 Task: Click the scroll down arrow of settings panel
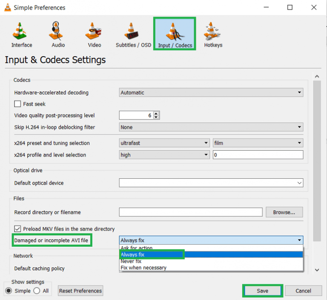click(x=317, y=270)
